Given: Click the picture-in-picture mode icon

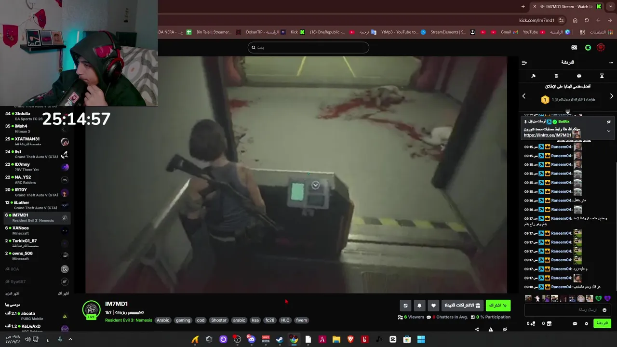Looking at the screenshot, I should [x=405, y=306].
